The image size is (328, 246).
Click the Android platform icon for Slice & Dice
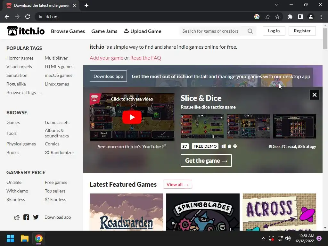235,146
